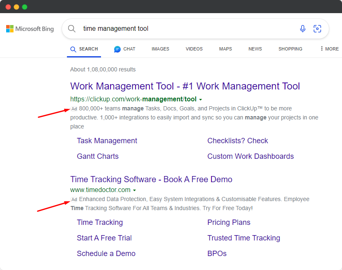Open the Pricing Plans sitelink

click(229, 222)
